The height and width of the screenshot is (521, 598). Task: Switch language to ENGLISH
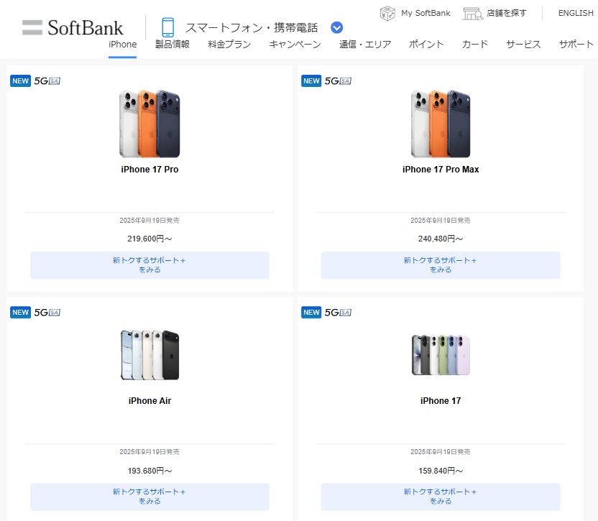[575, 13]
